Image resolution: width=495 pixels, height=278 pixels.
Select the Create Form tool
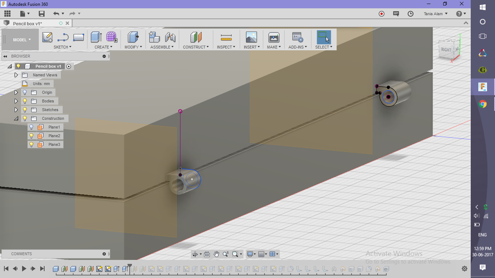[112, 37]
